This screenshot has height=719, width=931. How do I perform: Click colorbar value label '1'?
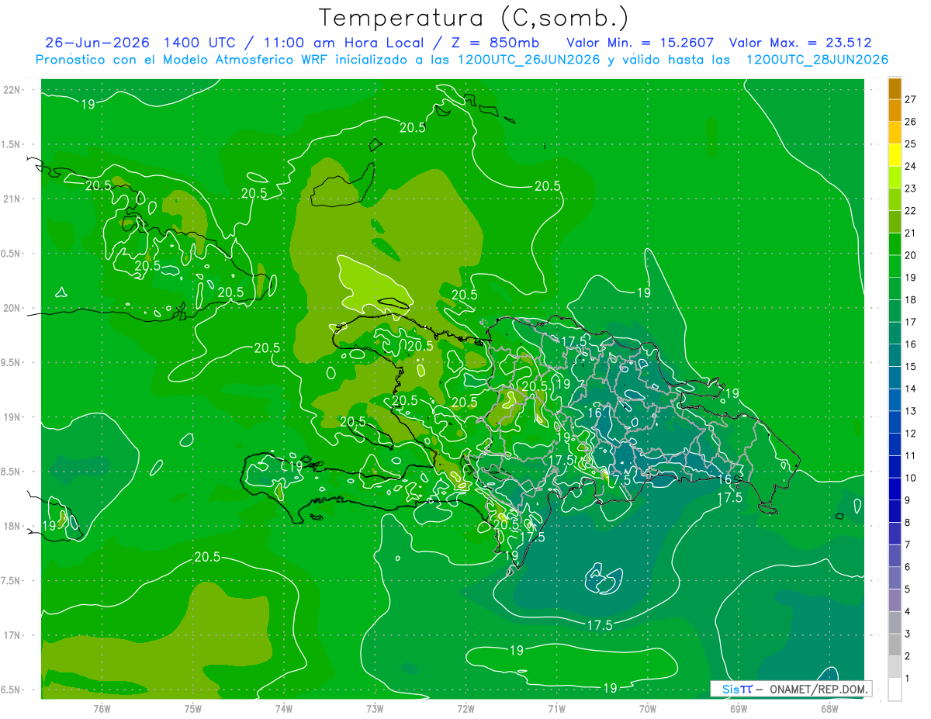tap(908, 678)
